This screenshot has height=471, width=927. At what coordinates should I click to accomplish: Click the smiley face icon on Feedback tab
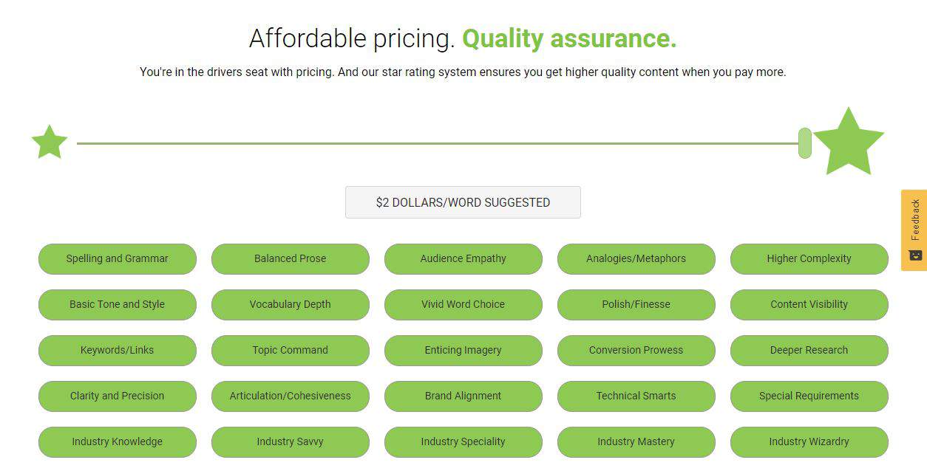click(915, 255)
